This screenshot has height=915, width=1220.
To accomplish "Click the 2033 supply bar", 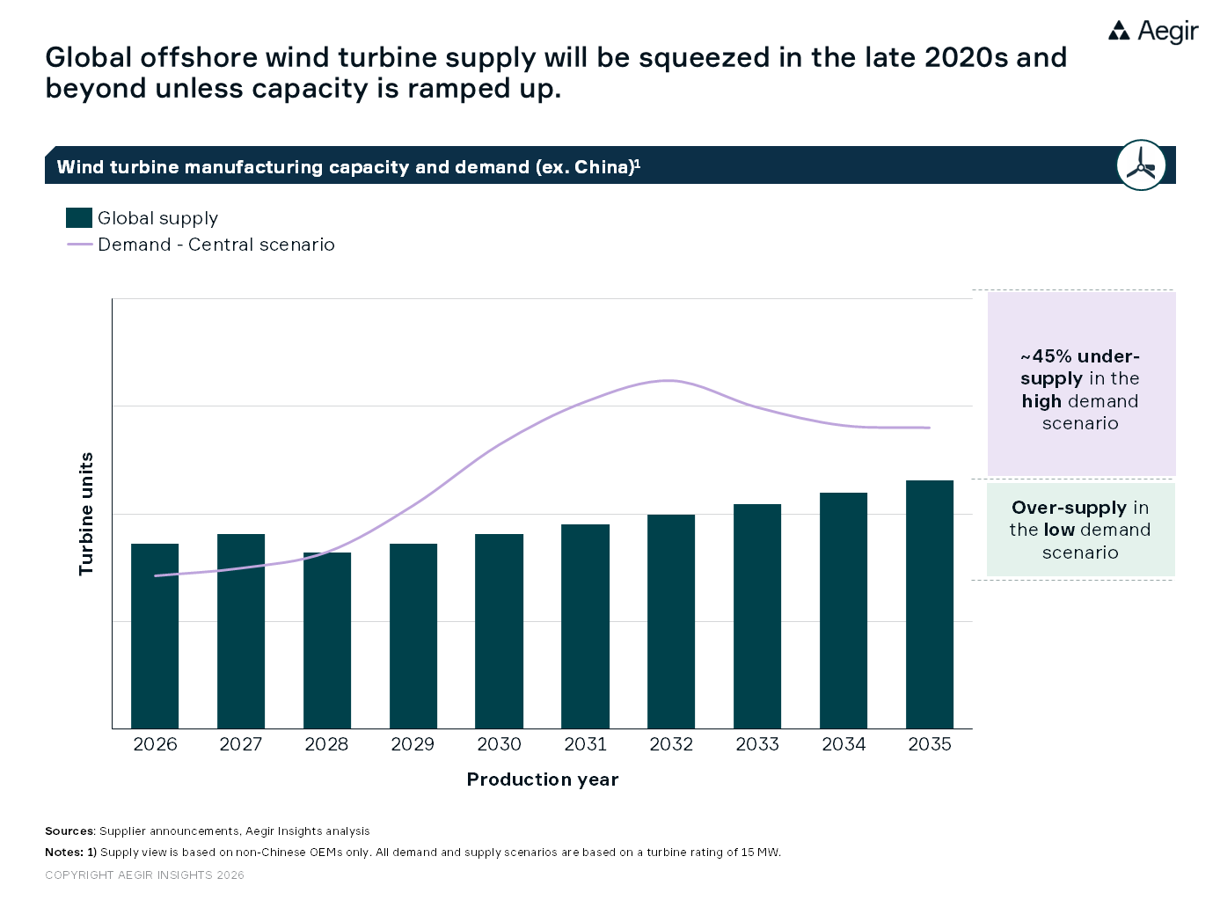I will (757, 616).
